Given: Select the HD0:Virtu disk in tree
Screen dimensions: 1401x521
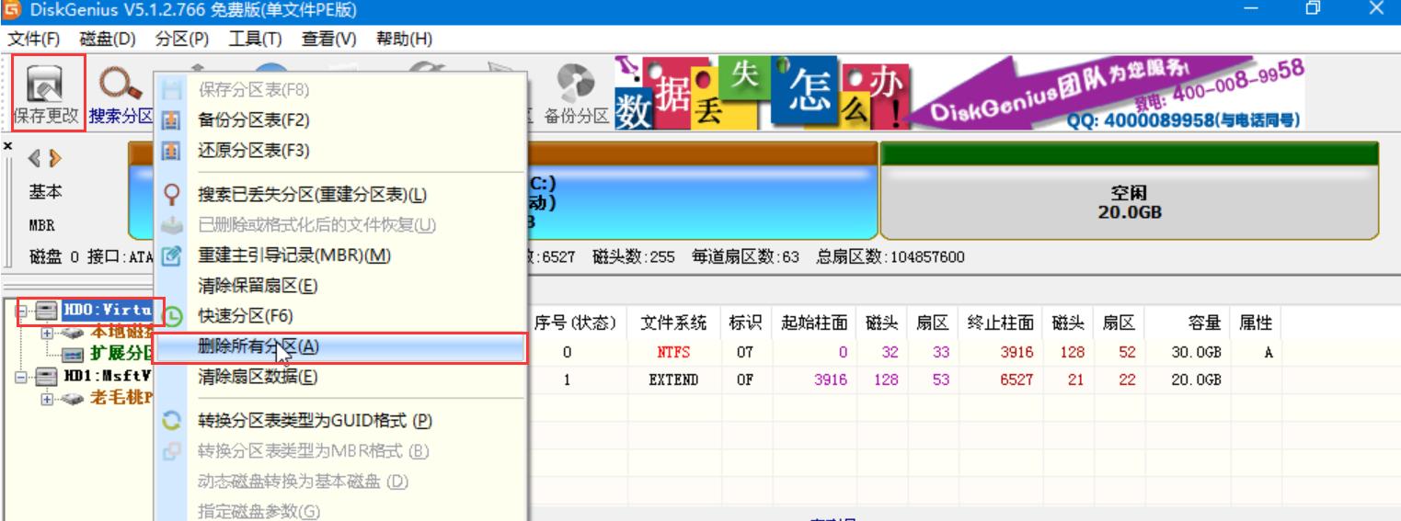Looking at the screenshot, I should (x=108, y=311).
